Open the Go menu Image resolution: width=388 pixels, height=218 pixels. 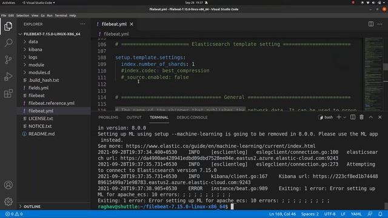click(42, 15)
